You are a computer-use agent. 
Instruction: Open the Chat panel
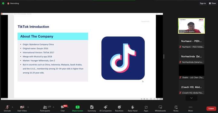63,108
